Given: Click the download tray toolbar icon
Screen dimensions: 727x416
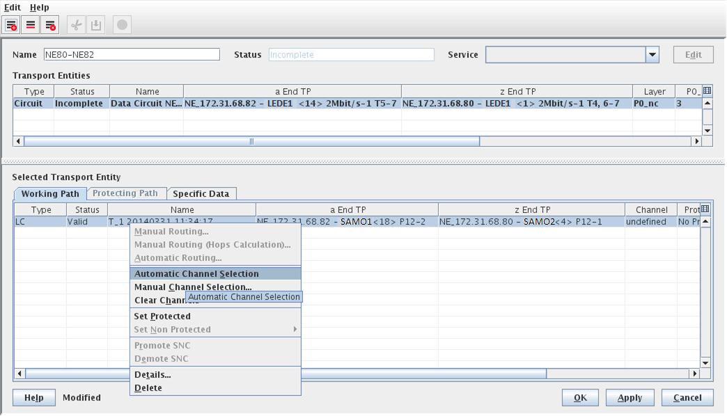Looking at the screenshot, I should point(96,25).
